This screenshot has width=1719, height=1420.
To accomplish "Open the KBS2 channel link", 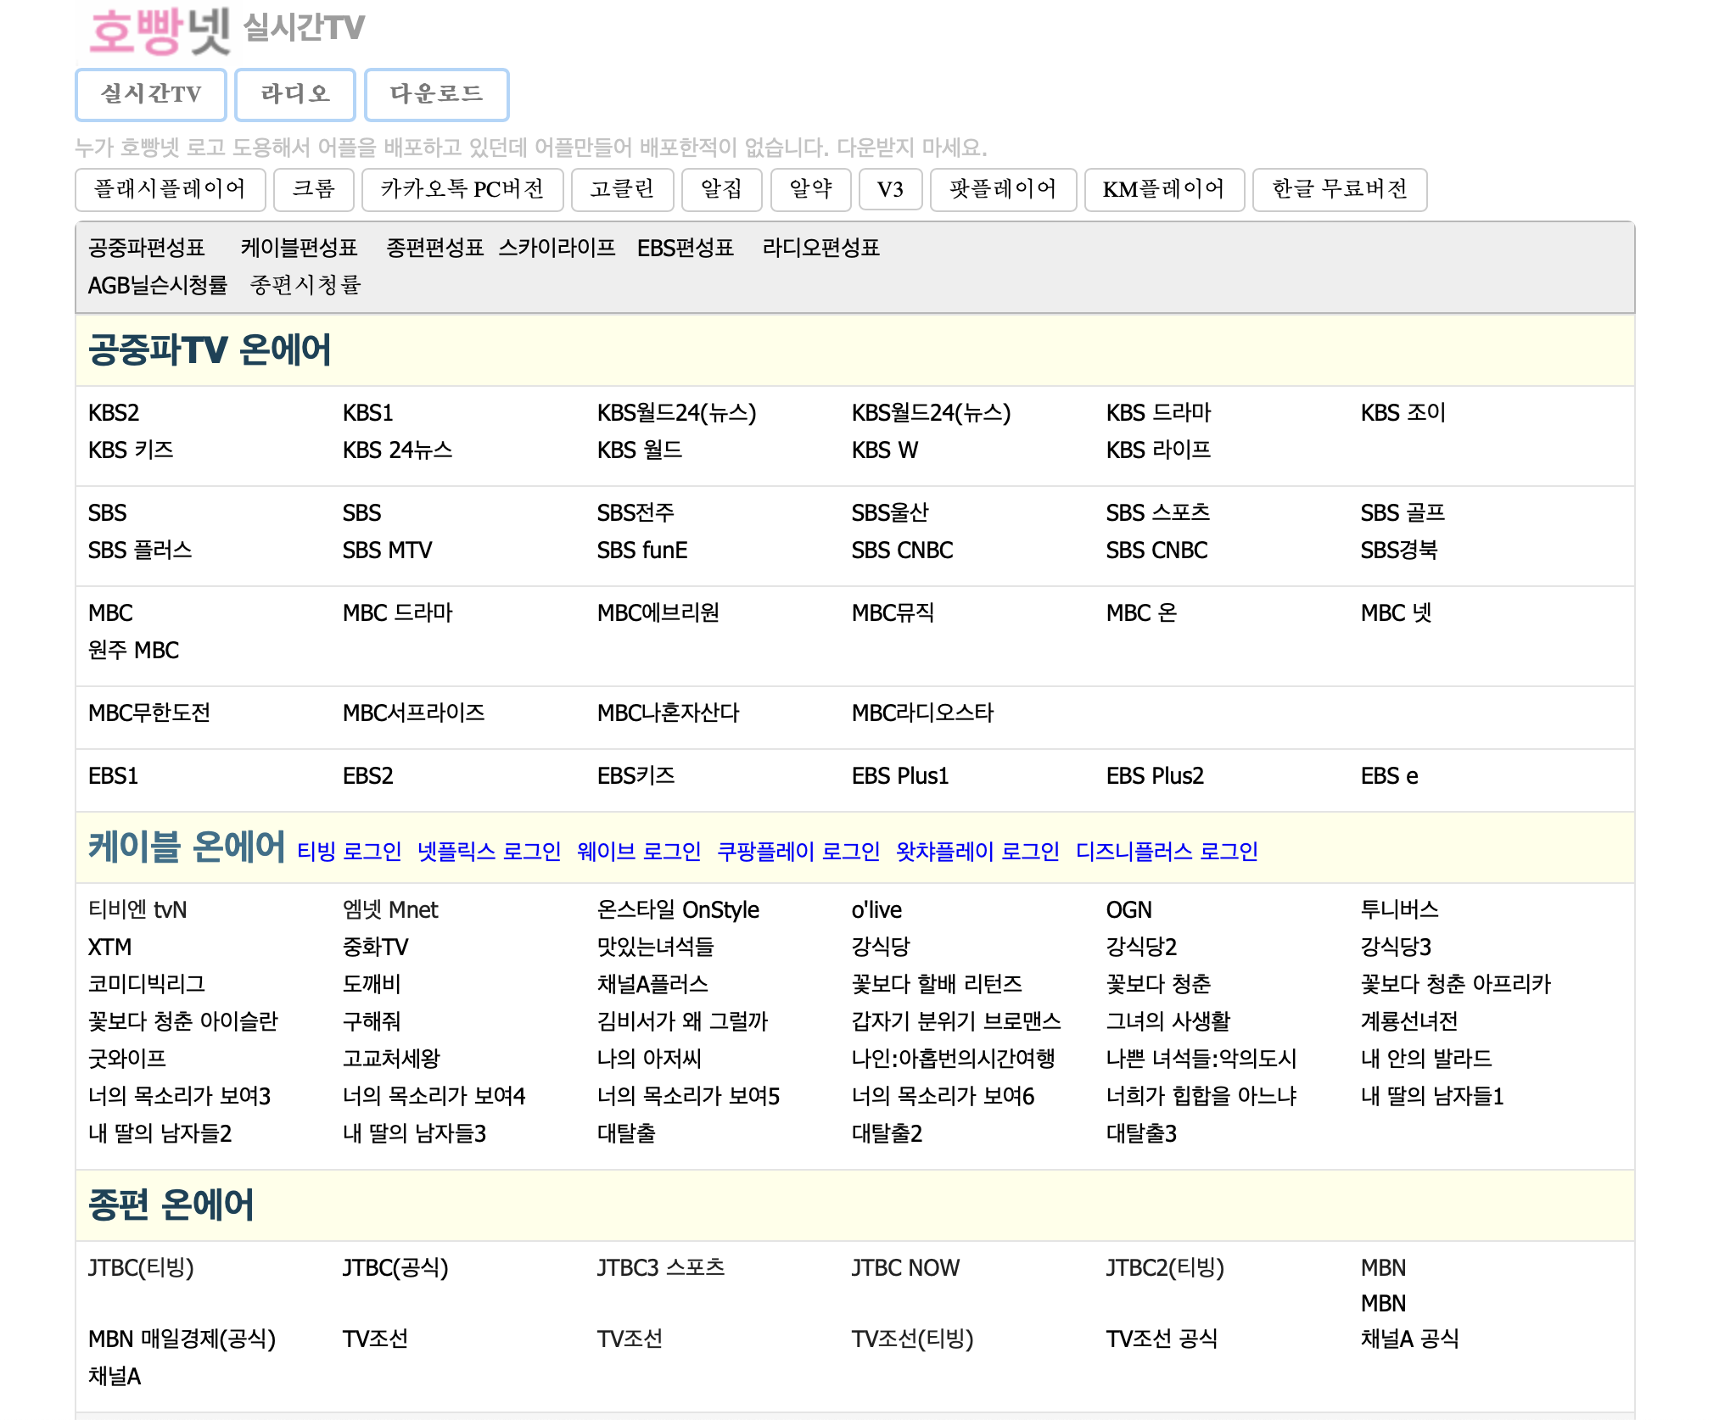I will [114, 413].
